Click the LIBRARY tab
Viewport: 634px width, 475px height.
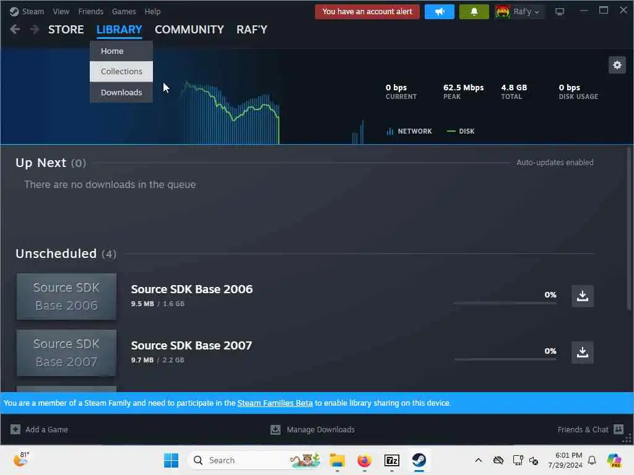click(119, 30)
